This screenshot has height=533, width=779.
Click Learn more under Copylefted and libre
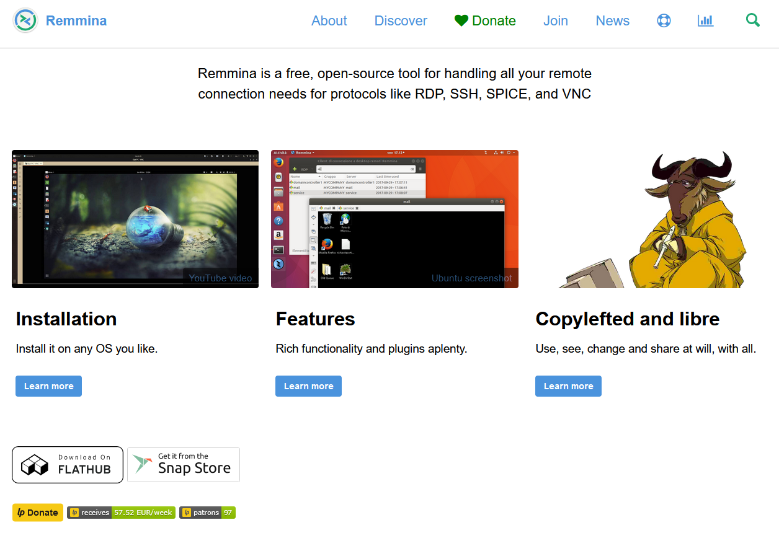(x=568, y=386)
